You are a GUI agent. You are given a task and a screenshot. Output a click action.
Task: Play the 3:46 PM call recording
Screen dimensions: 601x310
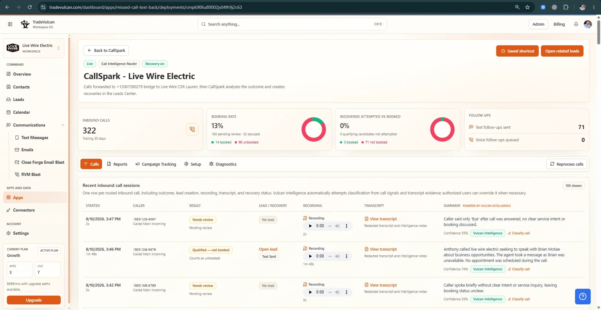pos(310,256)
